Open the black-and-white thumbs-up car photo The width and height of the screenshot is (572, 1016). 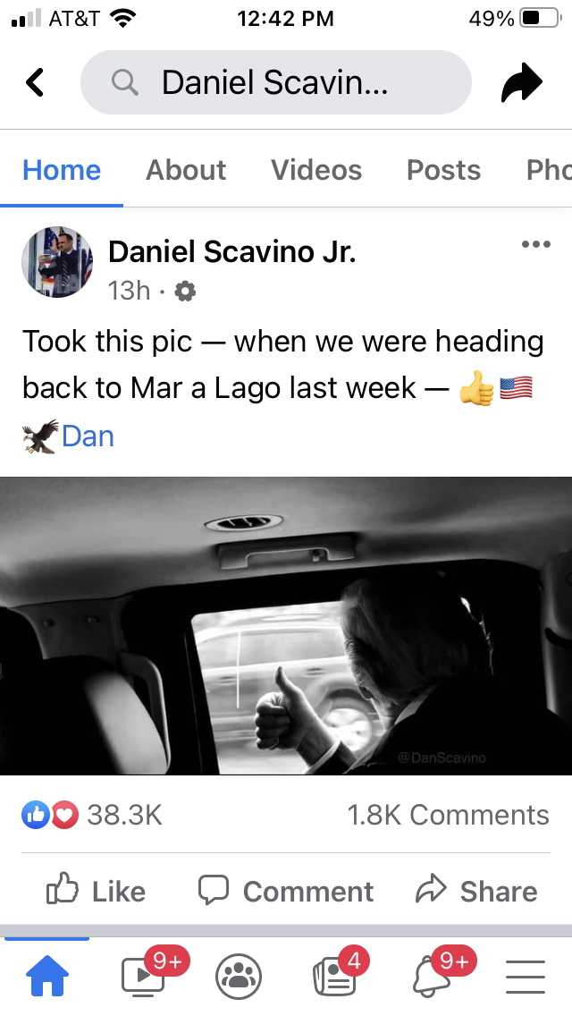coord(286,625)
